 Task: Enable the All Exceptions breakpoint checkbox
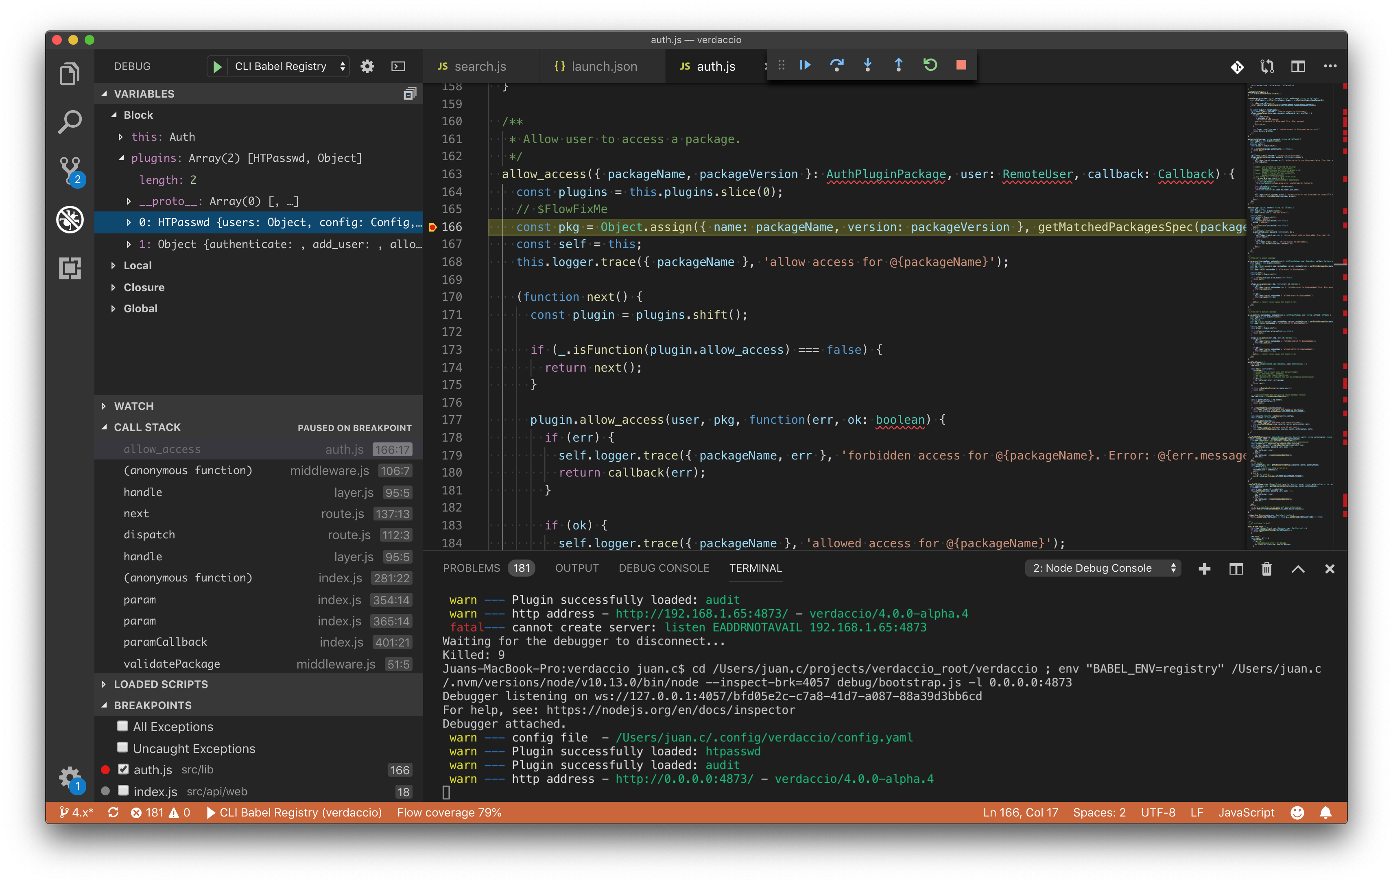pyautogui.click(x=122, y=726)
